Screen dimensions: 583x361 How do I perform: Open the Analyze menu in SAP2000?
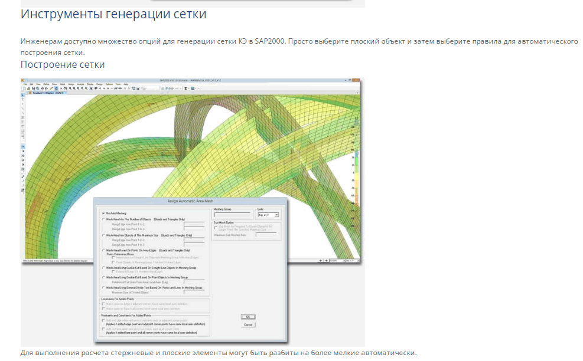pyautogui.click(x=81, y=84)
